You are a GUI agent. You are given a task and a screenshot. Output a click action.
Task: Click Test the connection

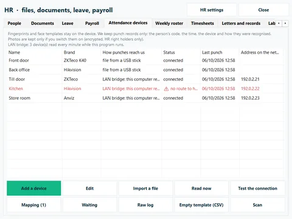257,188
